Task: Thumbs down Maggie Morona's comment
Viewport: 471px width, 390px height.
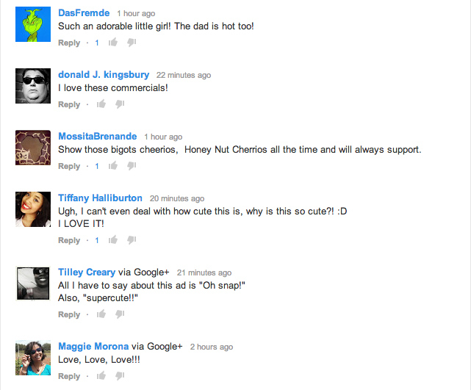Action: pyautogui.click(x=120, y=375)
